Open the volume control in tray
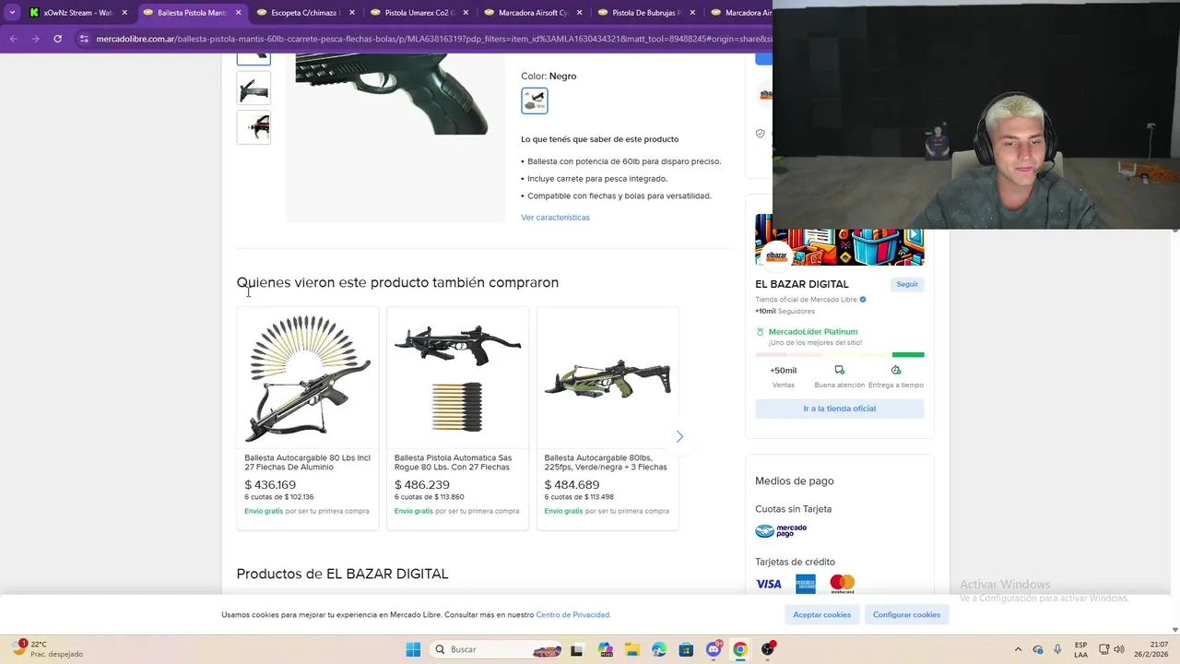The width and height of the screenshot is (1180, 664). (1118, 649)
